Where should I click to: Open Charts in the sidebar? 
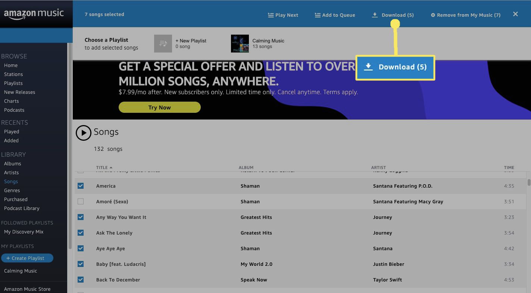(11, 101)
